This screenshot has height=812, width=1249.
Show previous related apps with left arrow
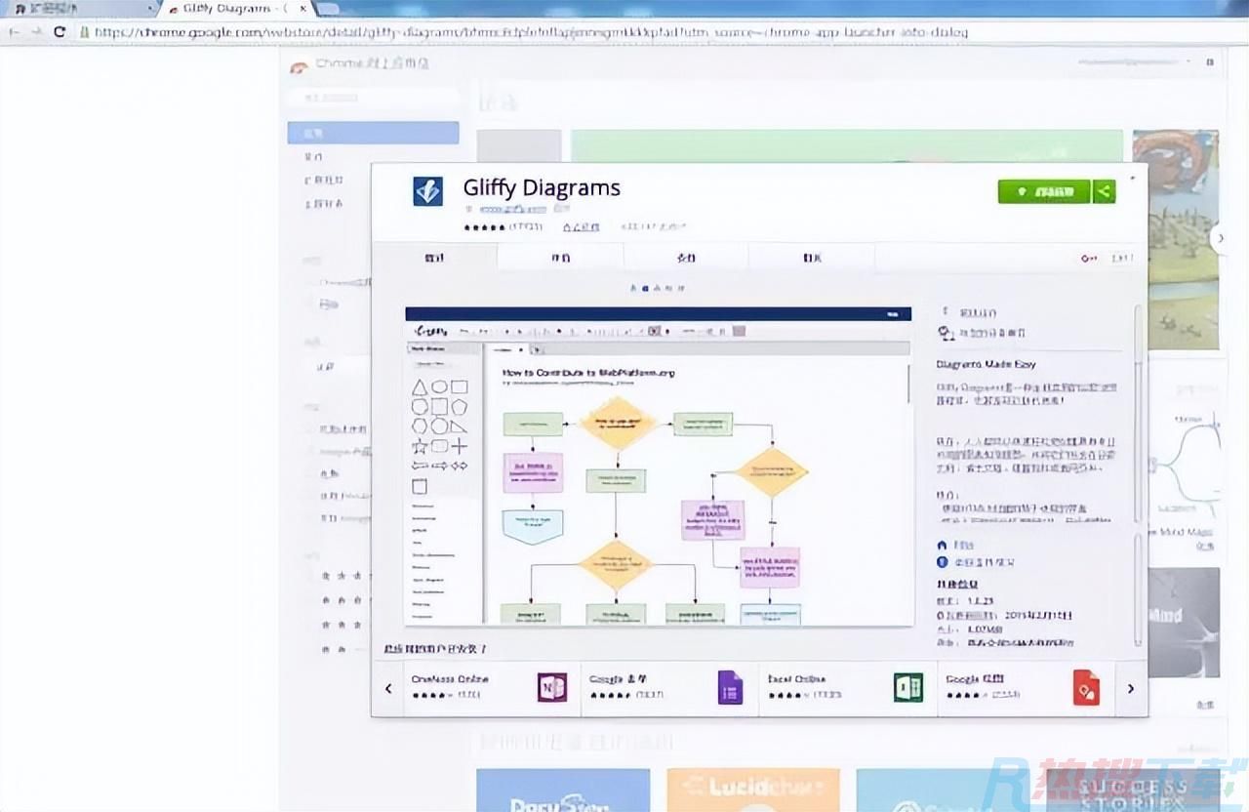388,688
